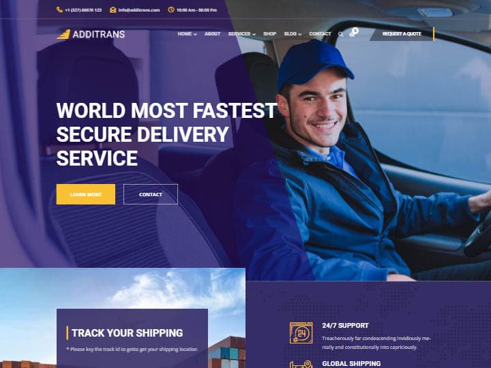Image resolution: width=491 pixels, height=368 pixels.
Task: Expand the Blog menu dropdown
Action: 293,34
